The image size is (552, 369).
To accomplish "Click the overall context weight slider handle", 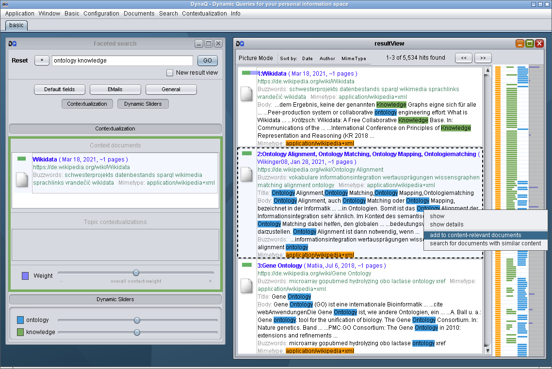I will point(136,273).
